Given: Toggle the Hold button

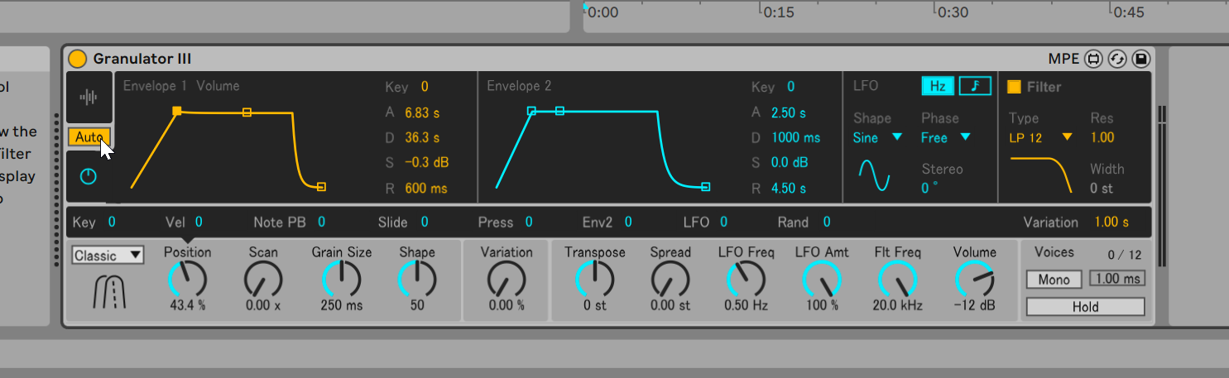Looking at the screenshot, I should coord(1086,307).
